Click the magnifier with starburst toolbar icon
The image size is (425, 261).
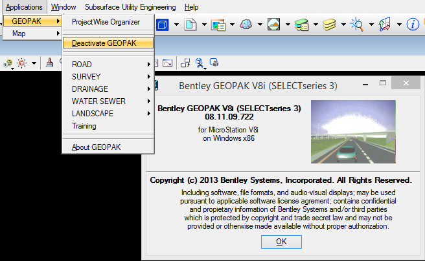357,25
